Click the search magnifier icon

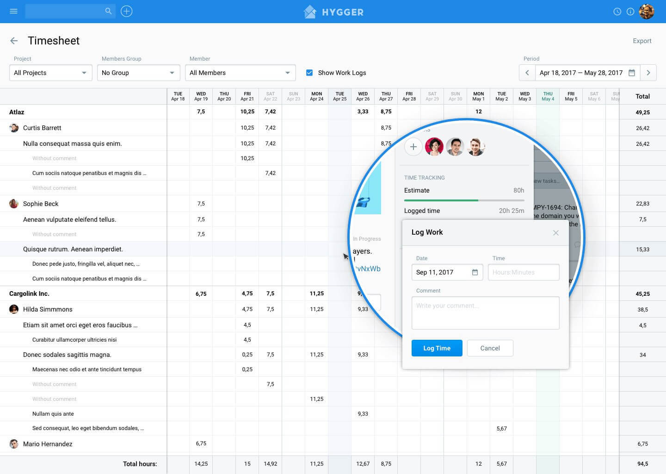click(108, 11)
